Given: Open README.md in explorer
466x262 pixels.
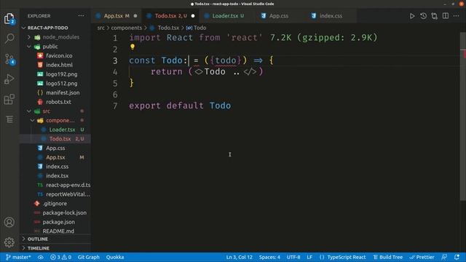Looking at the screenshot, I should tap(58, 231).
